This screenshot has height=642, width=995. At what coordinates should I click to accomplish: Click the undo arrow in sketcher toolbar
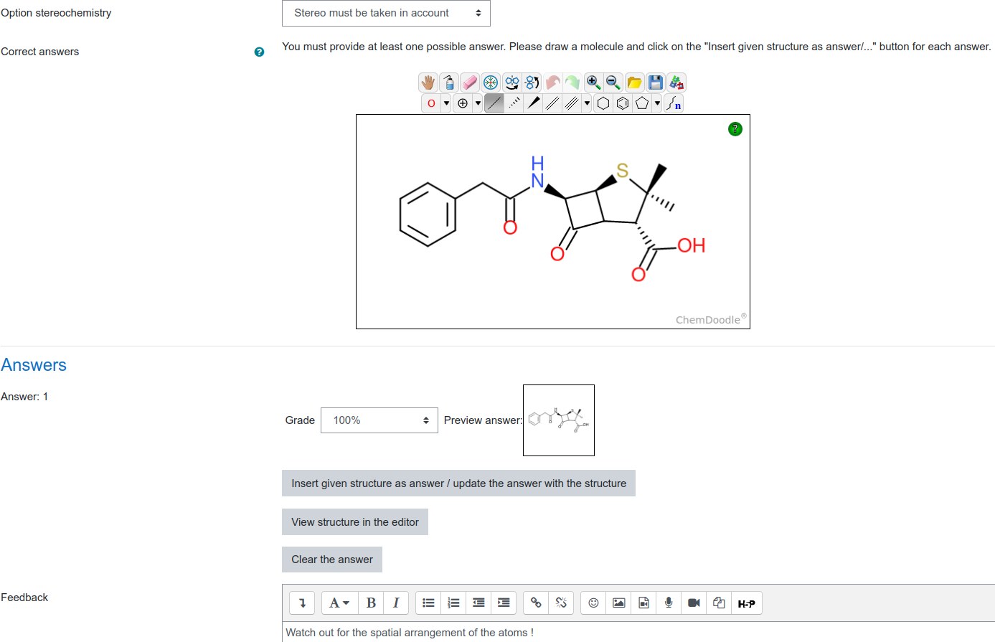click(x=552, y=82)
